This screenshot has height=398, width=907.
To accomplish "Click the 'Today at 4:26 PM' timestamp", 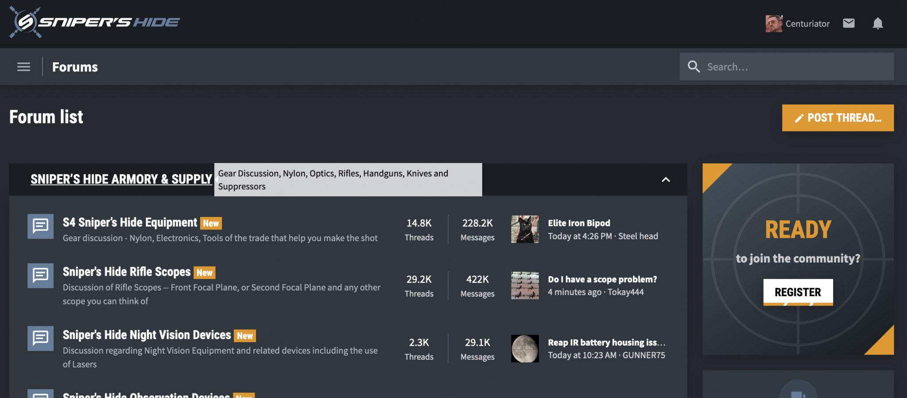I will [580, 236].
